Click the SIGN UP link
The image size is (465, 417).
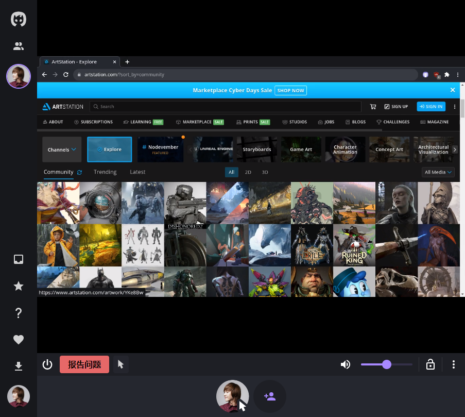click(396, 107)
